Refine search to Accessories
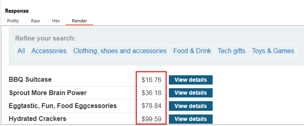 pos(49,51)
